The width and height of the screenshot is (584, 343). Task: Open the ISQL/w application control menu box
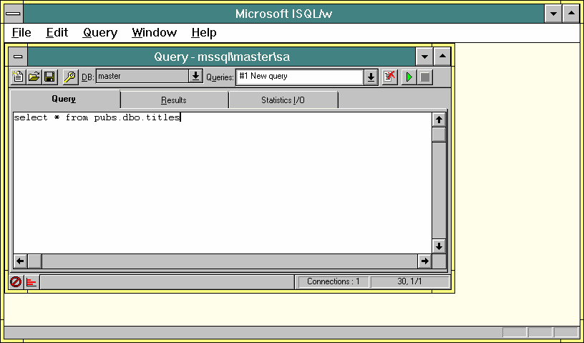14,14
